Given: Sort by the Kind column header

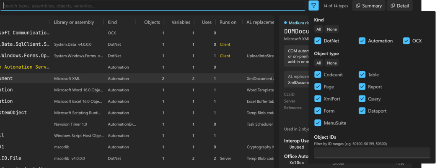Looking at the screenshot, I should [112, 22].
